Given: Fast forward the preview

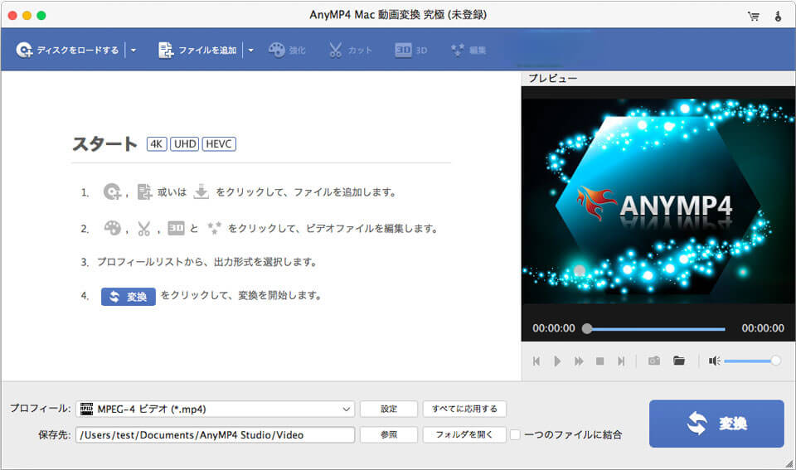Looking at the screenshot, I should pyautogui.click(x=579, y=361).
